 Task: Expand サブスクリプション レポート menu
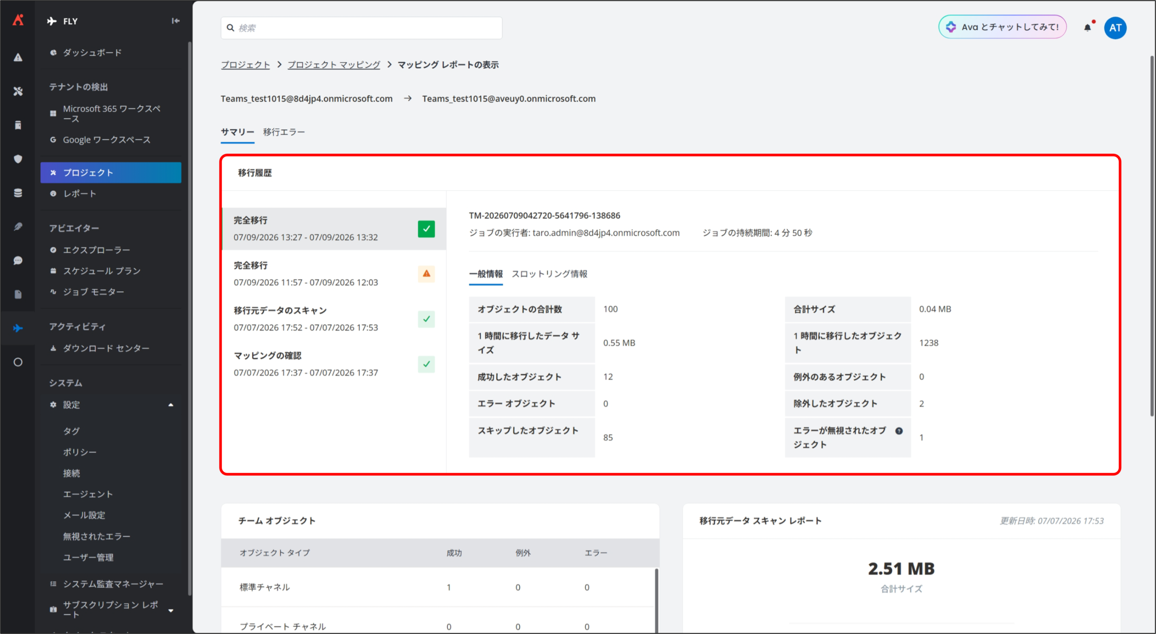[x=170, y=611]
